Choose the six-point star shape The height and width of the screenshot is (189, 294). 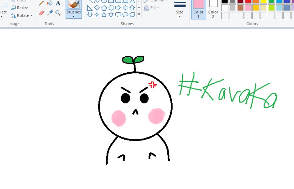coord(111,15)
